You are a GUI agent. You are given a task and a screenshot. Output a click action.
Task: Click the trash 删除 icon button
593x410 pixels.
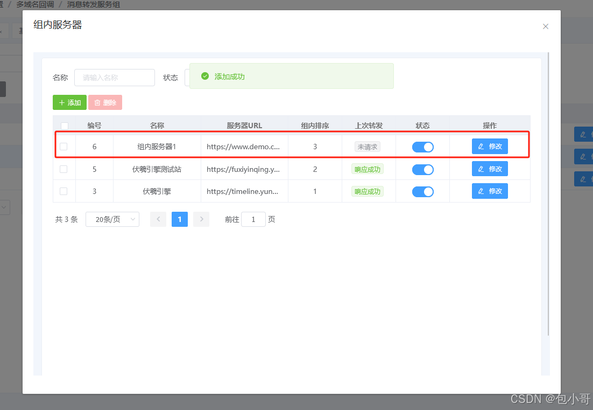pos(98,102)
